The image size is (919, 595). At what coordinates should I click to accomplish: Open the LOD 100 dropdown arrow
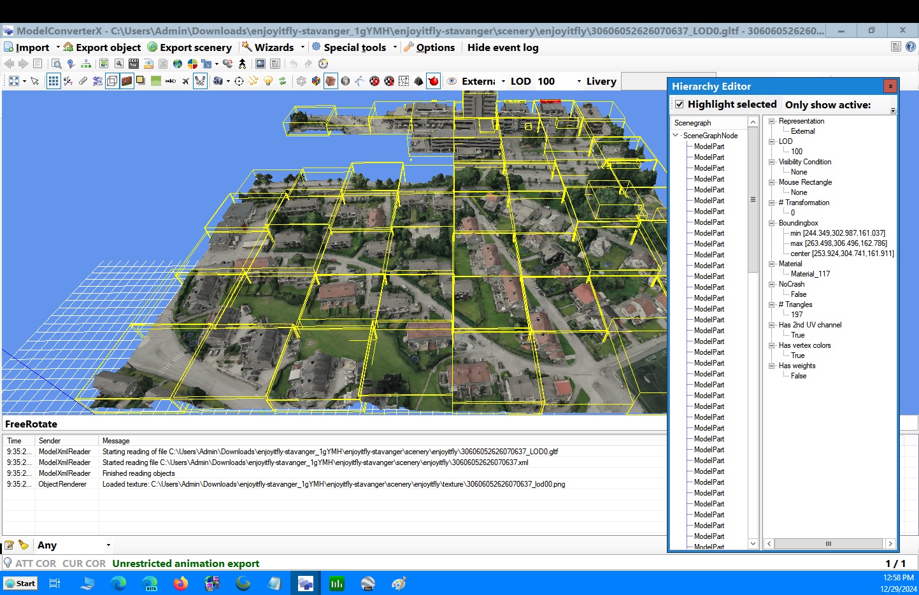point(579,82)
